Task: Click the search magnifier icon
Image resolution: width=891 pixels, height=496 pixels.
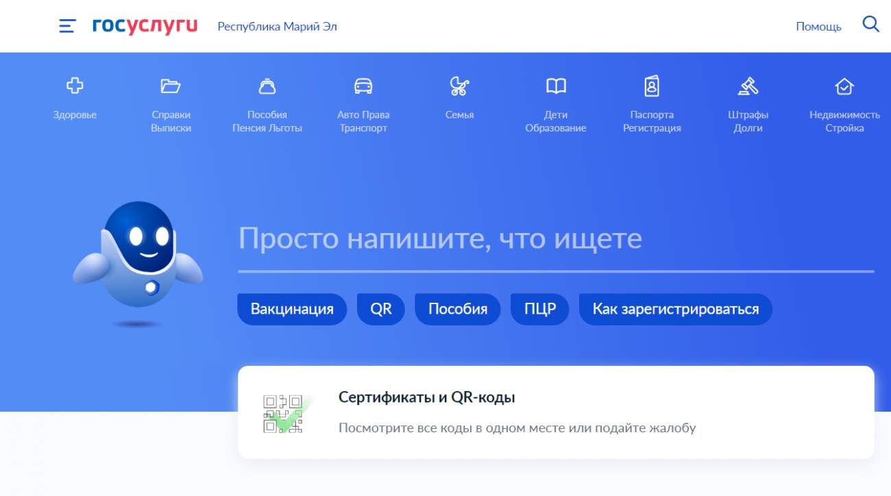Action: (x=870, y=25)
